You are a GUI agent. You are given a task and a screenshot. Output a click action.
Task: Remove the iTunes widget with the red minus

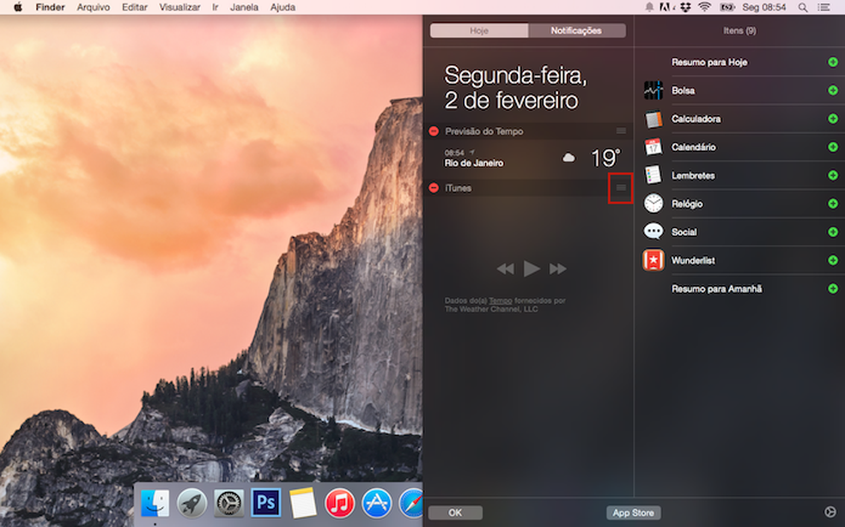tap(432, 188)
